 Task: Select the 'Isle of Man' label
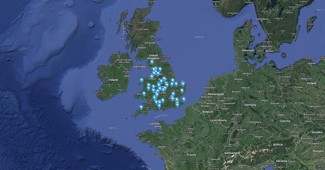click(140, 66)
